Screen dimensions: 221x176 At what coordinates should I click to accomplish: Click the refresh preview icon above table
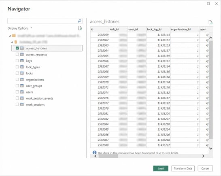(x=210, y=22)
